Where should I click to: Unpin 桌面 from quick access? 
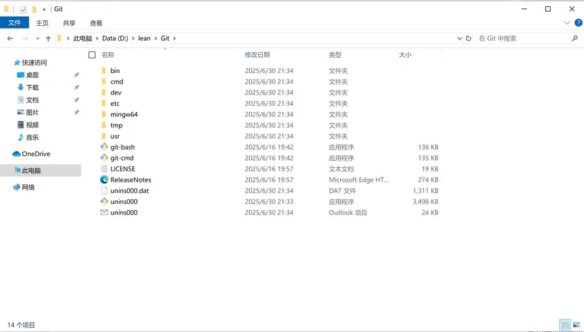pyautogui.click(x=76, y=75)
